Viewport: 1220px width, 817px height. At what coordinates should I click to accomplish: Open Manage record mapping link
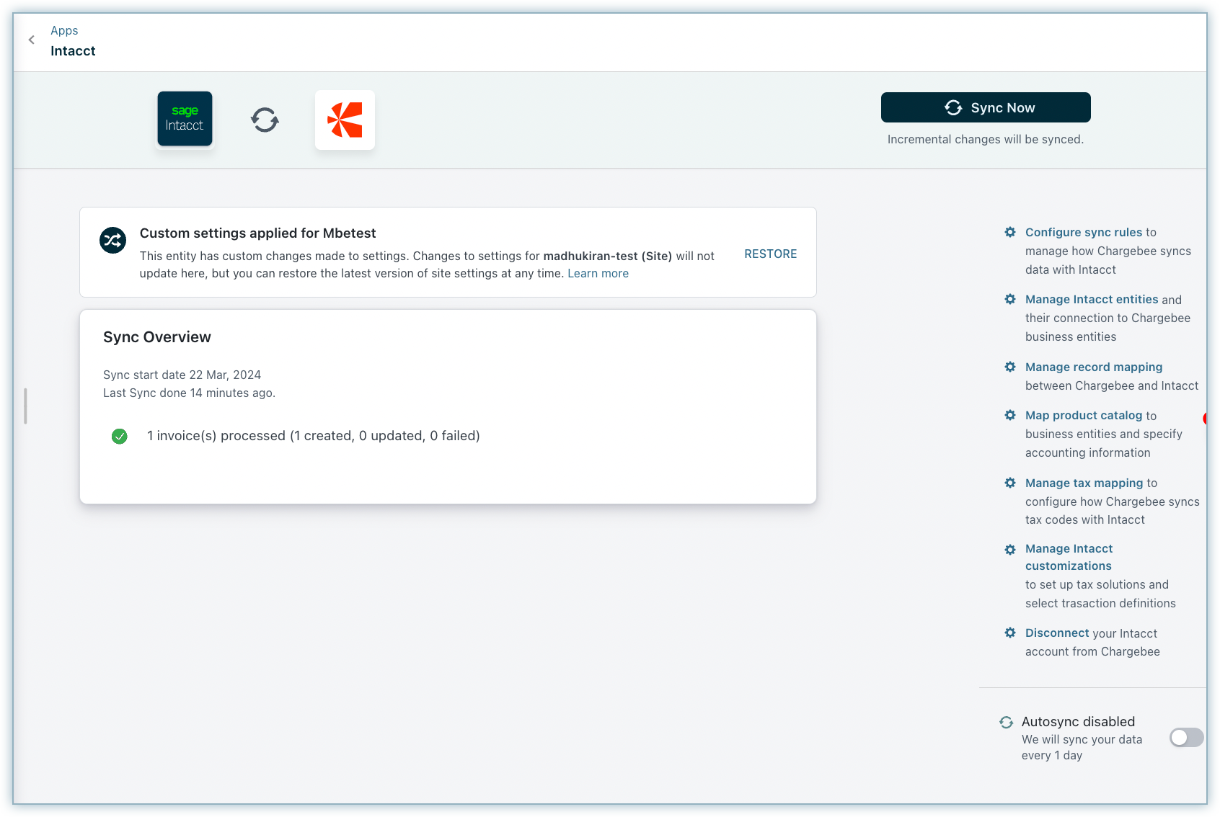point(1093,367)
